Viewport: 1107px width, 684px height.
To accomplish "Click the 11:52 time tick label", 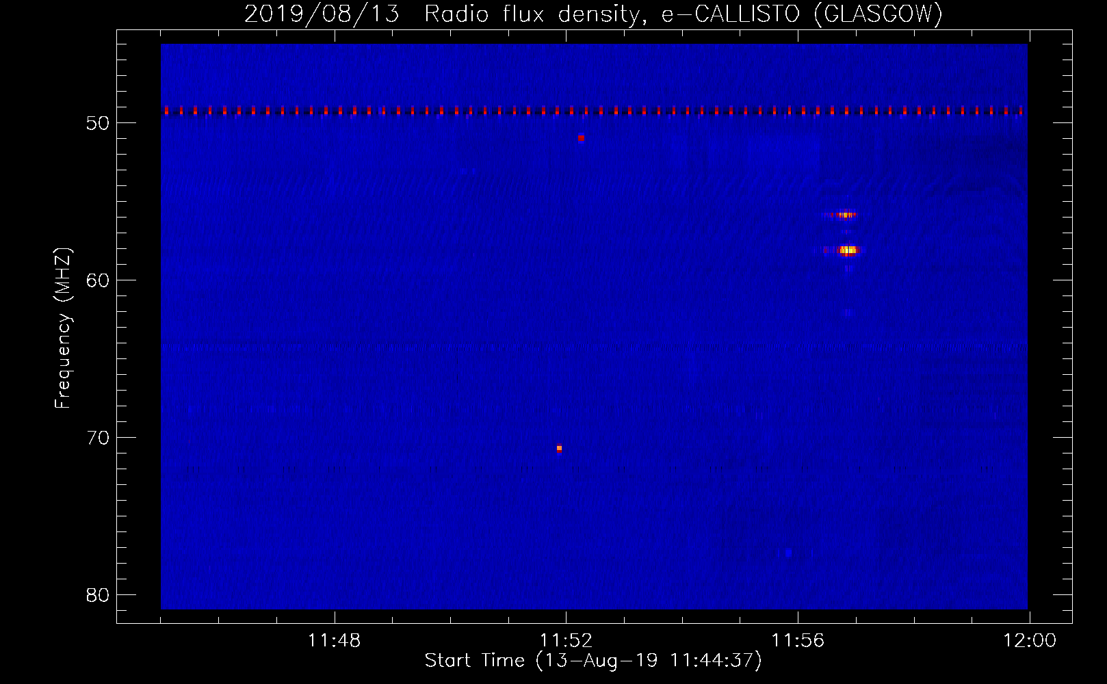I will (566, 641).
